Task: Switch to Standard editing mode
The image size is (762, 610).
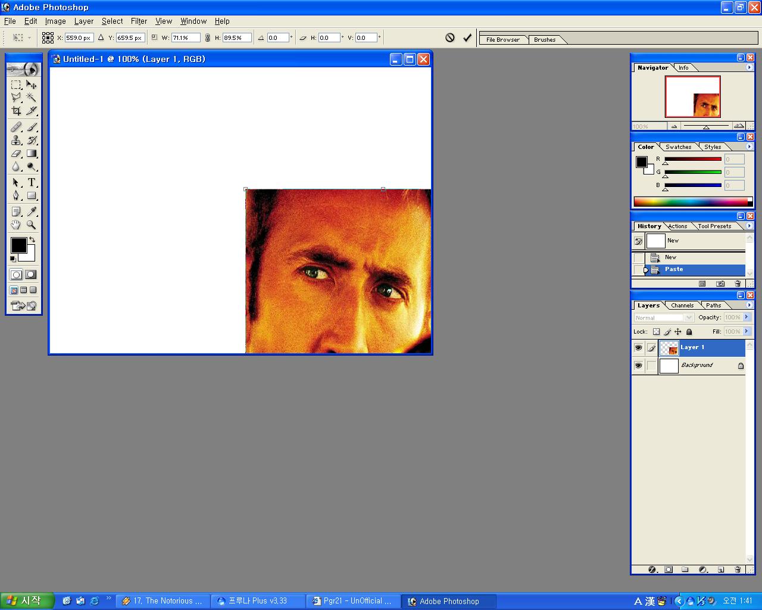Action: [x=16, y=275]
